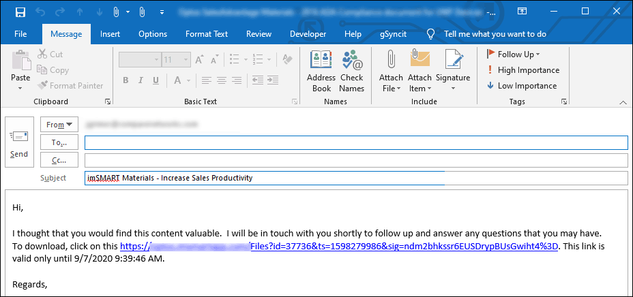Screen dimensions: 633x297
Task: Open Customize Quick Access Toolbar menu
Action: tap(162, 12)
